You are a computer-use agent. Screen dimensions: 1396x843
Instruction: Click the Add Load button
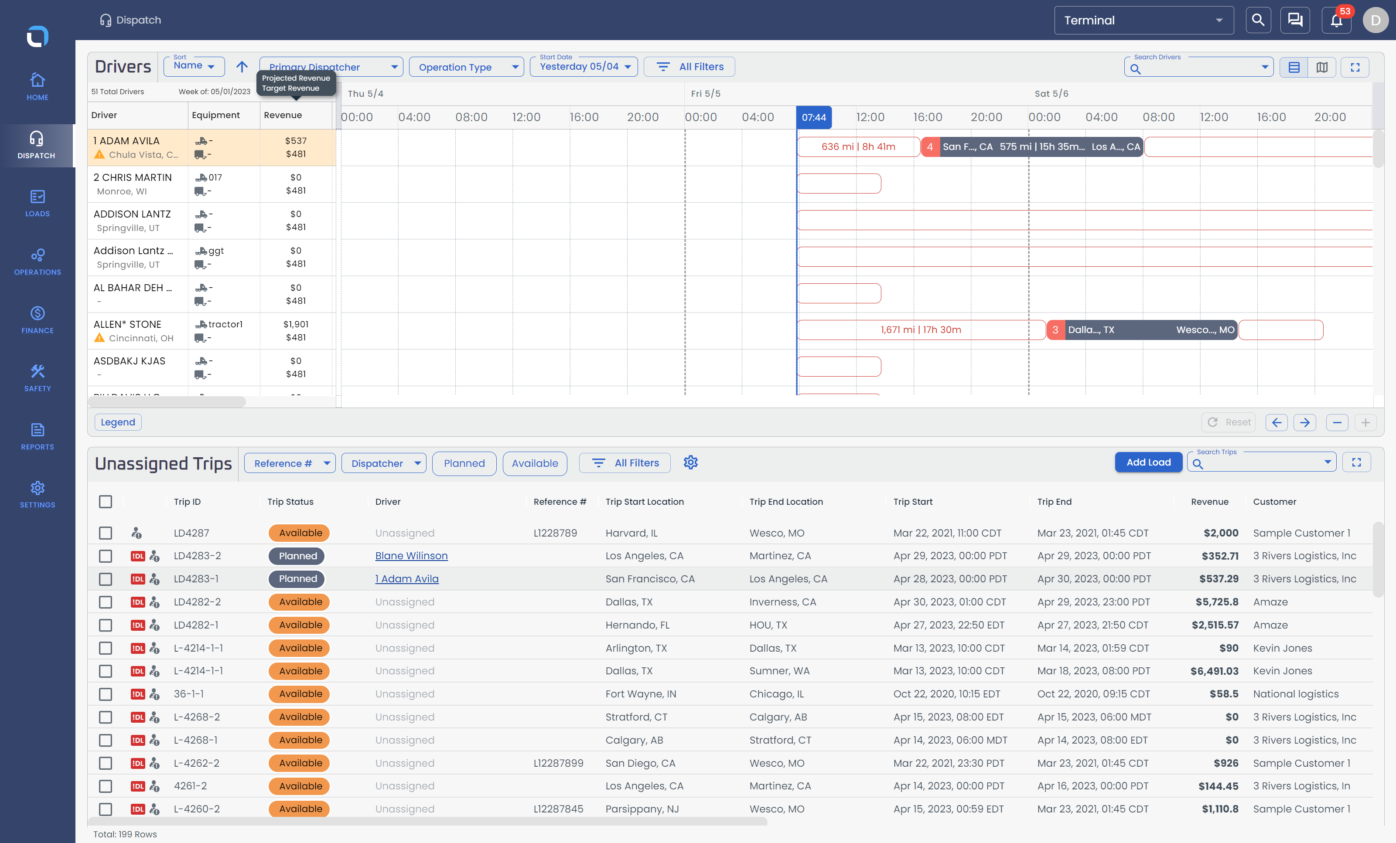[x=1148, y=462]
